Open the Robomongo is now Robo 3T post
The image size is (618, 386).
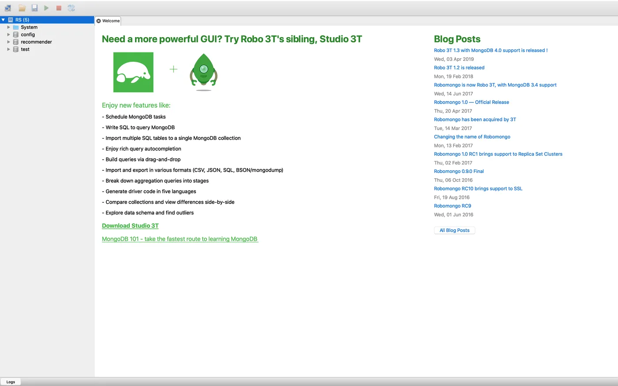pyautogui.click(x=495, y=85)
